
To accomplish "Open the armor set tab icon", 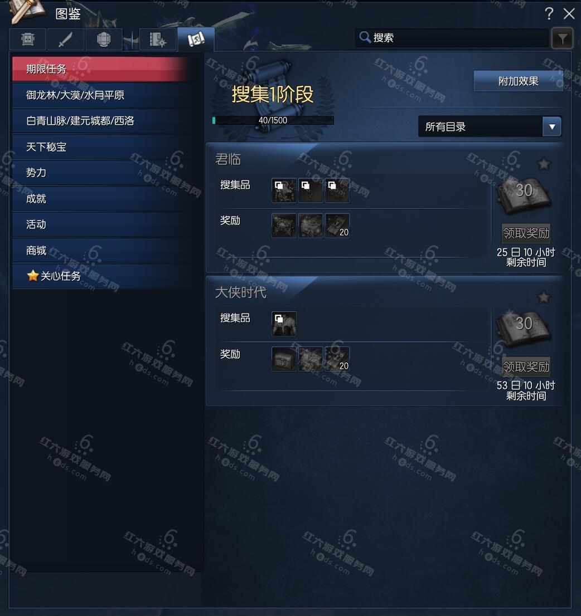I will click(x=27, y=39).
